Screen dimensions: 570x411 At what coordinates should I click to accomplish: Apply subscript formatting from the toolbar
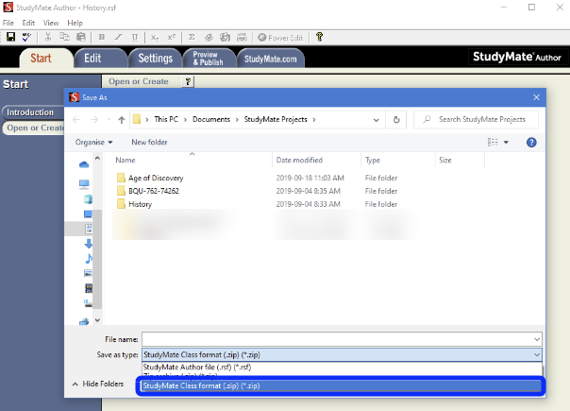[x=155, y=38]
